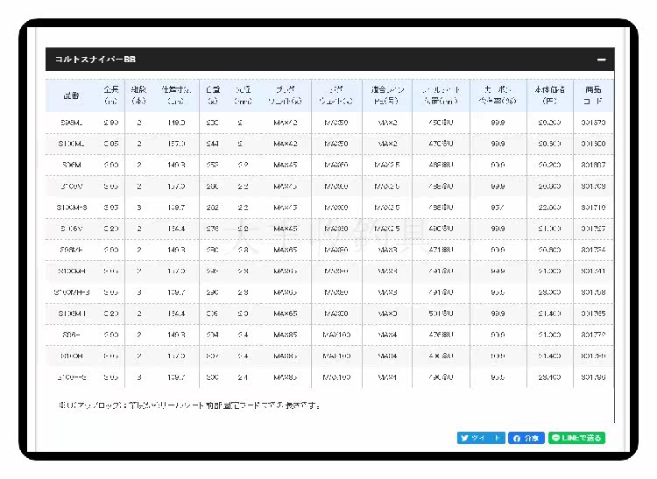Screen dimensions: 657x479
Task: Click the 109.7 closed length in S100M-3 row
Action: click(176, 208)
